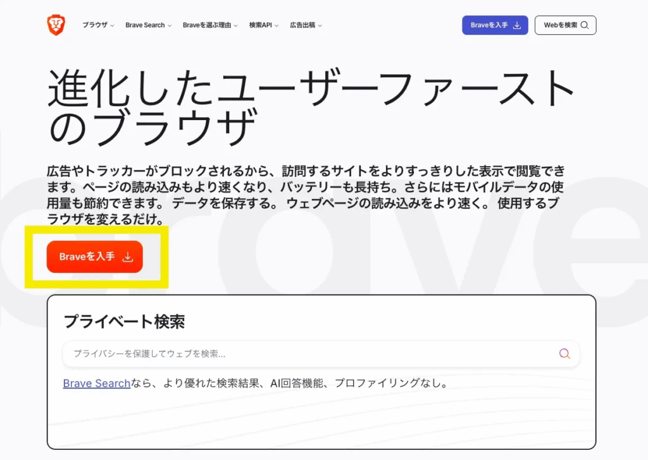Click the paragraph starting 広告やトラッカーがブロック
This screenshot has width=648, height=460.
point(306,195)
